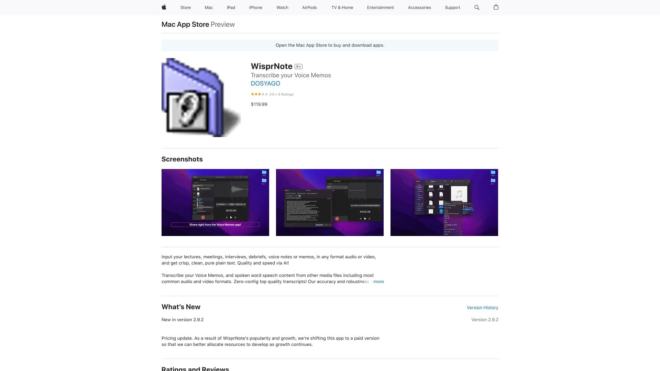
Task: Open the third screenshot showing Finder window
Action: pyautogui.click(x=444, y=202)
